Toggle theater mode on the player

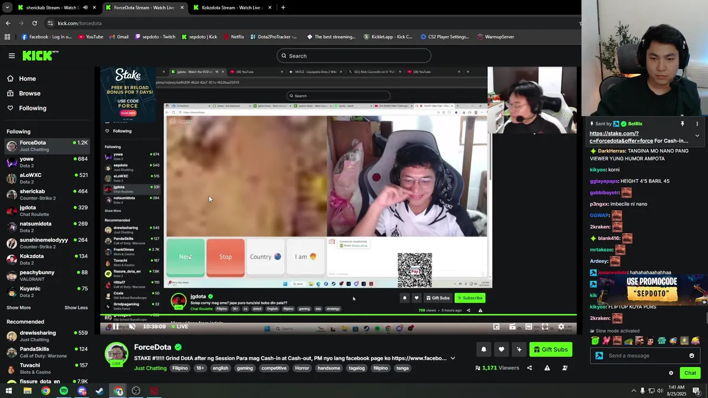pos(529,327)
